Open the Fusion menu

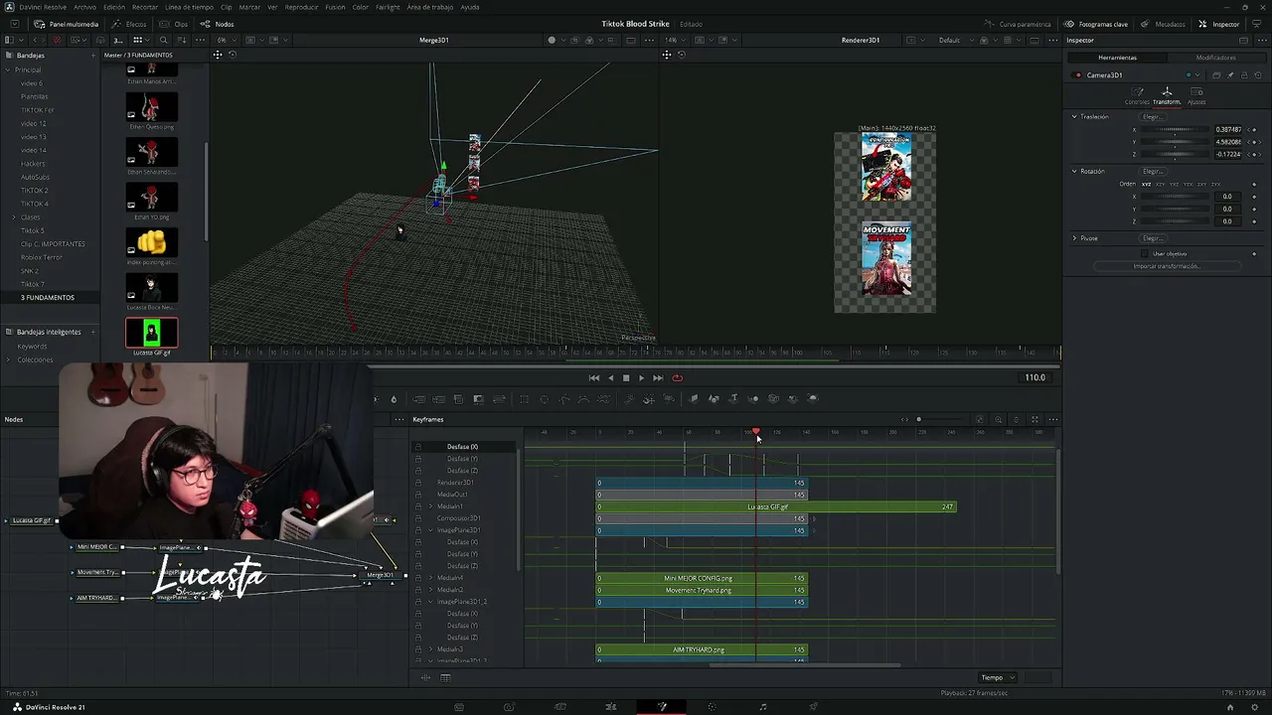pos(335,7)
